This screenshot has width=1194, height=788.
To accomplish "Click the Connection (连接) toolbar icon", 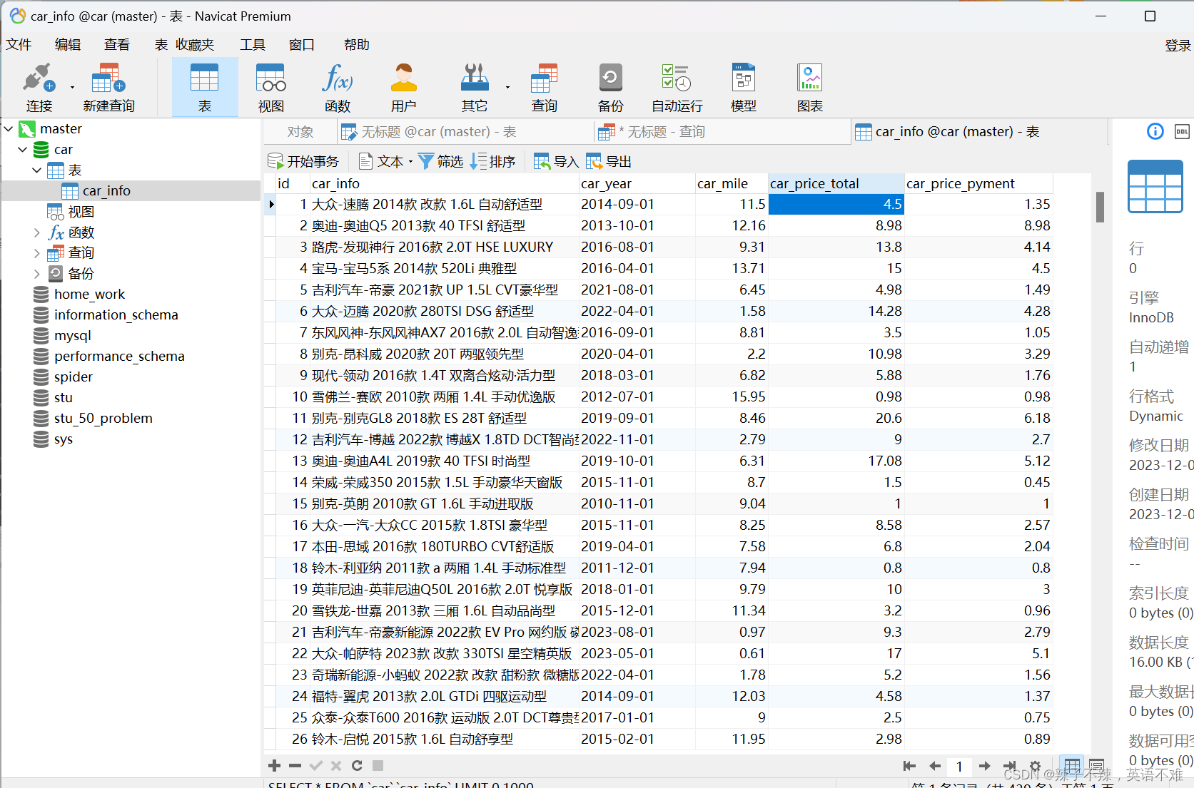I will 39,87.
